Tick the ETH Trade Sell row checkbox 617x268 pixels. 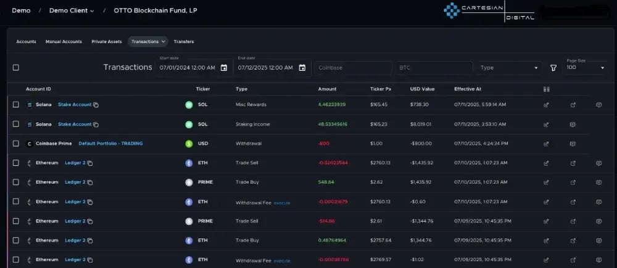[16, 163]
